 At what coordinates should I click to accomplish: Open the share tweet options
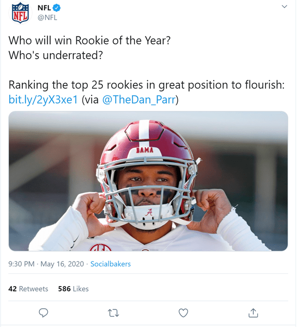[x=253, y=313]
